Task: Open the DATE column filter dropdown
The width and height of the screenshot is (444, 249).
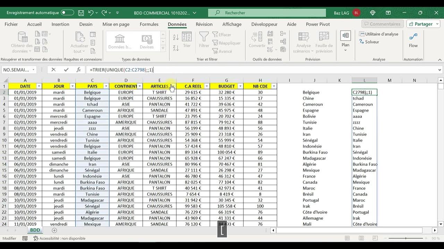Action: coord(39,86)
